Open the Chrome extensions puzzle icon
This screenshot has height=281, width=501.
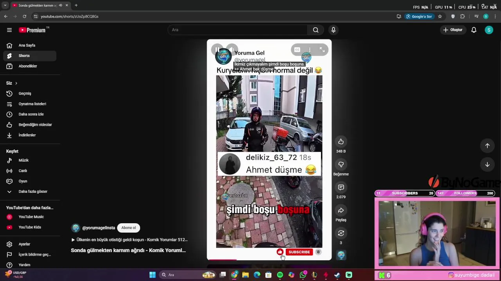click(x=463, y=16)
